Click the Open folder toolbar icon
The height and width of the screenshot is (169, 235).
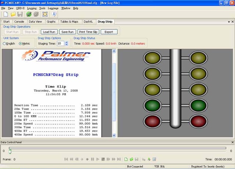click(x=13, y=14)
